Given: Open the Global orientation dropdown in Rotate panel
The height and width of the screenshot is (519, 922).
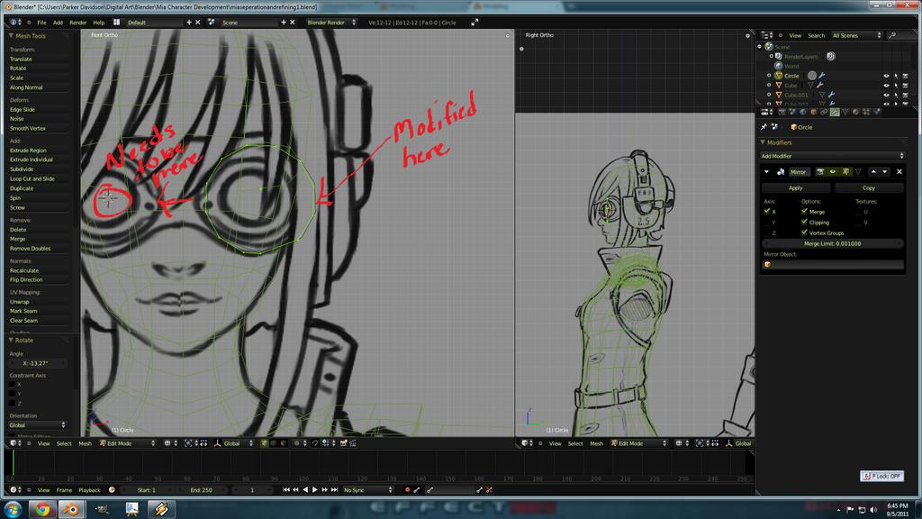Looking at the screenshot, I should tap(37, 425).
